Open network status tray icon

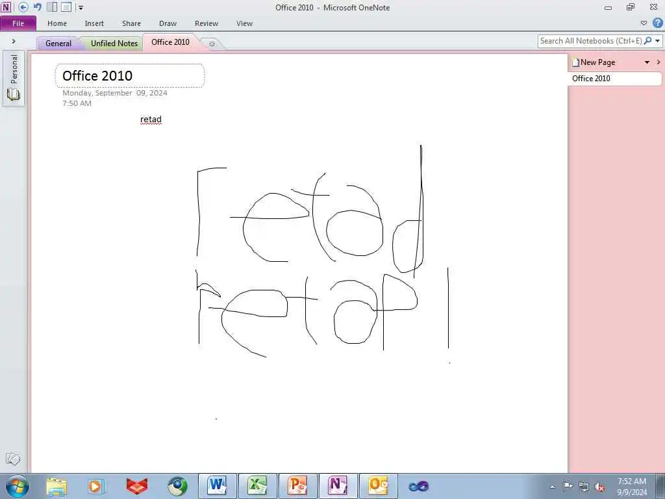pyautogui.click(x=584, y=487)
